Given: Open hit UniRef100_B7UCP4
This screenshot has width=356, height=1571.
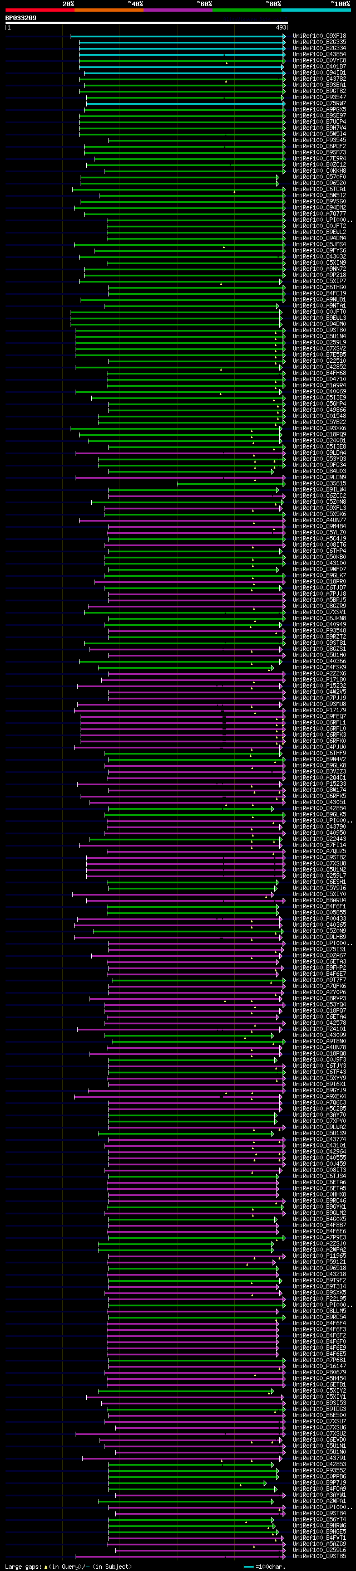Looking at the screenshot, I should 319,122.
